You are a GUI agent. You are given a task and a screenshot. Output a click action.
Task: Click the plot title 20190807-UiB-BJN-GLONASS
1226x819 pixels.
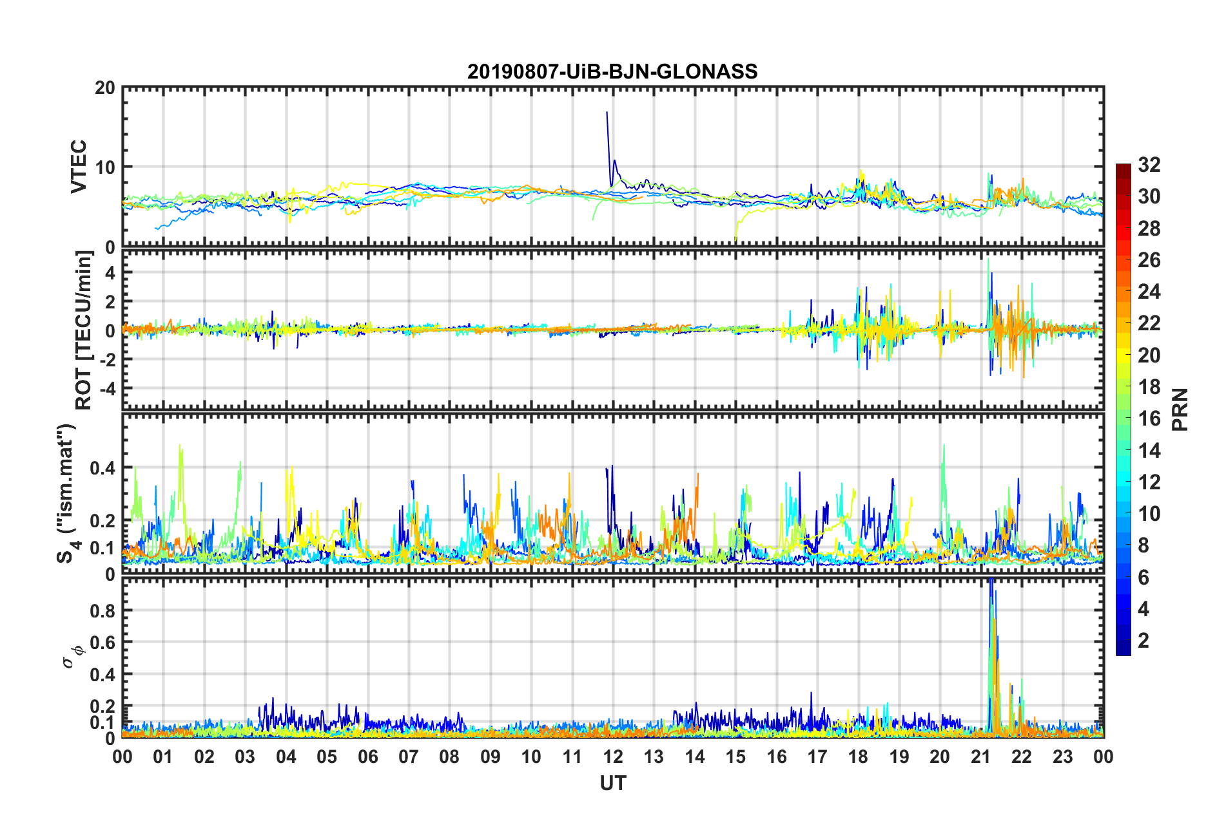tap(612, 71)
